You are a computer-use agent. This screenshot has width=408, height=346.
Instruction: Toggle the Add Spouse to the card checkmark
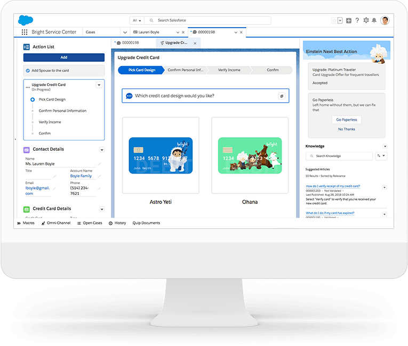point(27,70)
